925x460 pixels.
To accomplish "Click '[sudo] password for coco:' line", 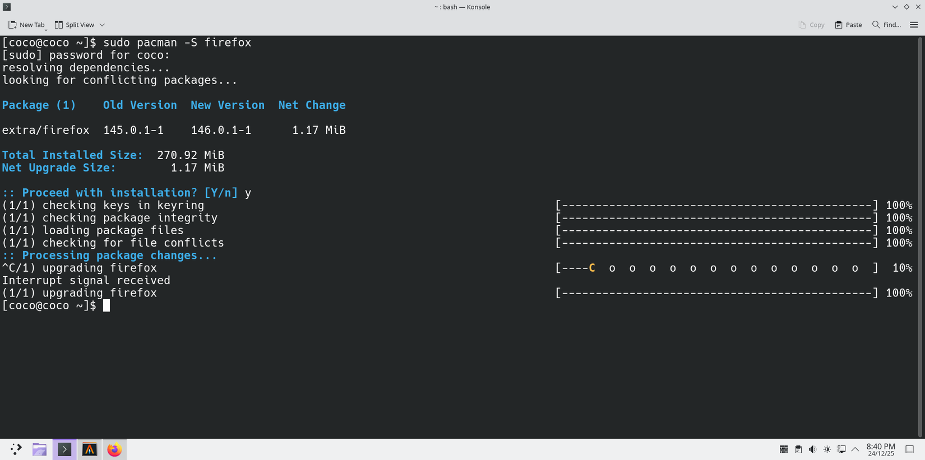I will pyautogui.click(x=86, y=55).
